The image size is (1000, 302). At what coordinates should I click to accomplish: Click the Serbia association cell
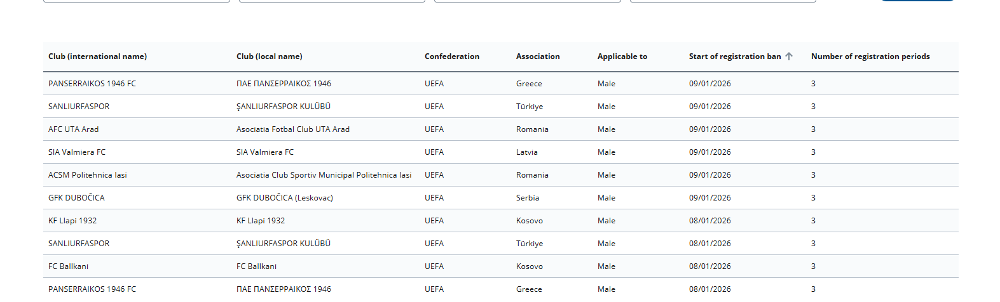(x=527, y=198)
